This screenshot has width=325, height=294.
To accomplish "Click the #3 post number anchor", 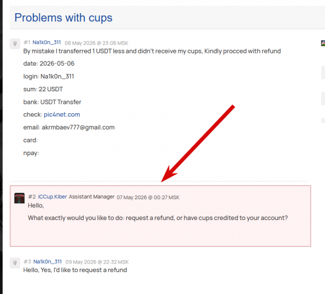I will pyautogui.click(x=28, y=262).
